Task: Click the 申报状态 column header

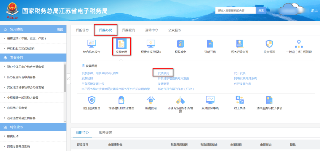Action: [x=266, y=145]
